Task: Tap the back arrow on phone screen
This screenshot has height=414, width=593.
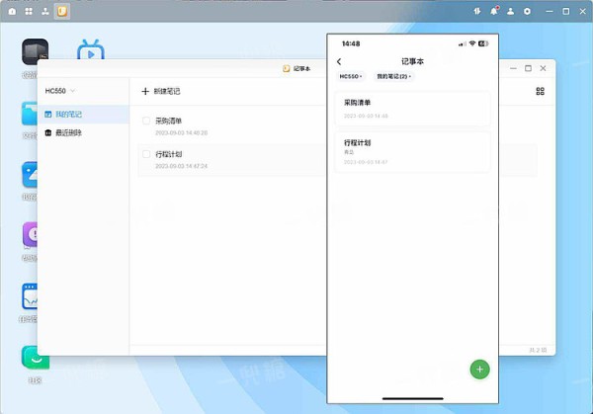Action: click(339, 61)
